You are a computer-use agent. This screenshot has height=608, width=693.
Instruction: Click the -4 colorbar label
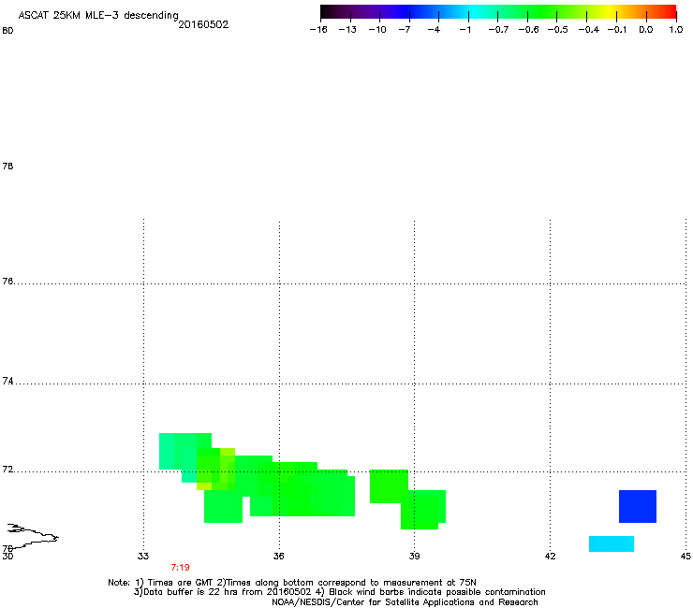click(x=434, y=30)
